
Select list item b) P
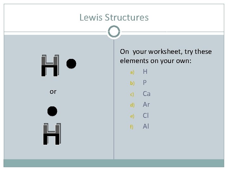tap(138, 83)
